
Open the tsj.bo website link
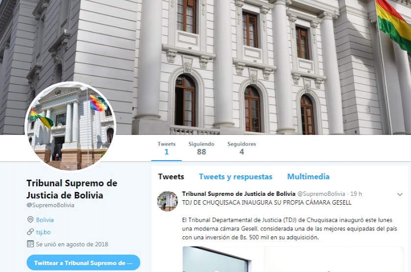[x=43, y=232]
